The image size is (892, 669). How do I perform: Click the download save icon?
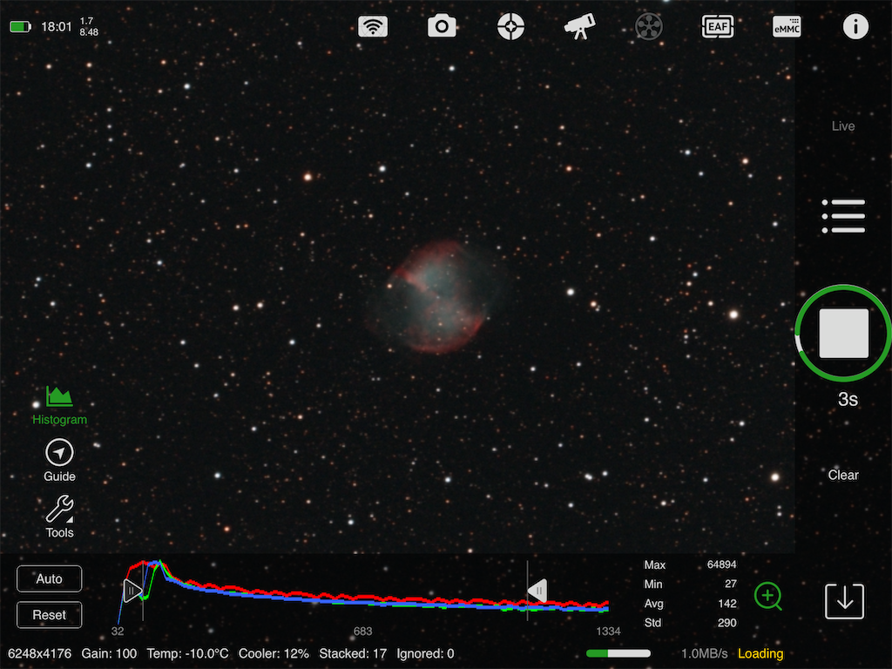tap(845, 601)
